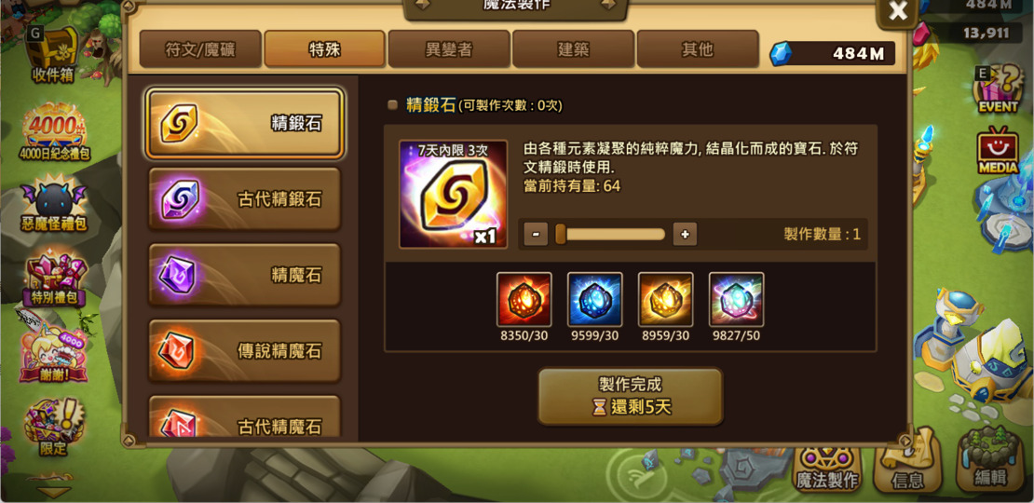
Task: Choose 傳說精魔石 in the item list
Action: pos(245,351)
